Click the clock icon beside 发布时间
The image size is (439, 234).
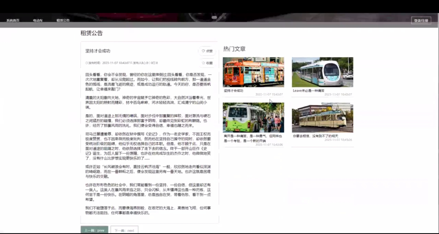click(x=87, y=63)
